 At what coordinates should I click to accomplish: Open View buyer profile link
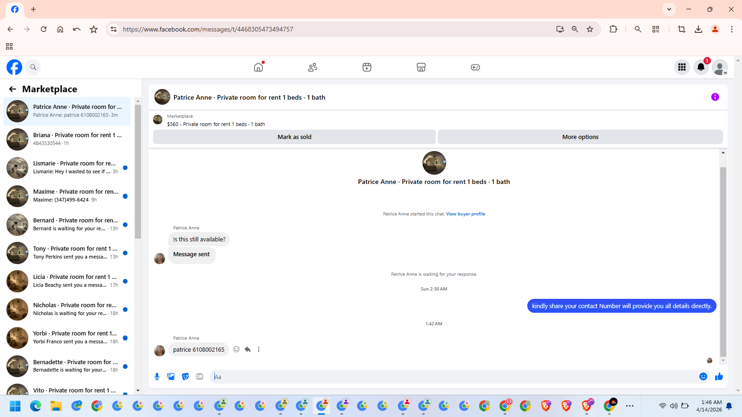coord(466,214)
